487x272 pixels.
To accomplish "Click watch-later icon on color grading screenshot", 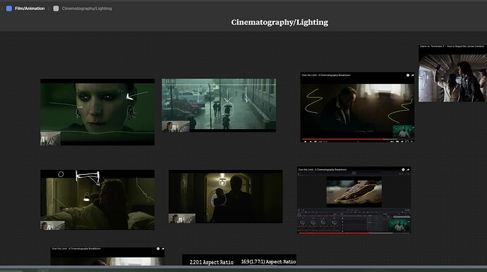I will [x=403, y=170].
